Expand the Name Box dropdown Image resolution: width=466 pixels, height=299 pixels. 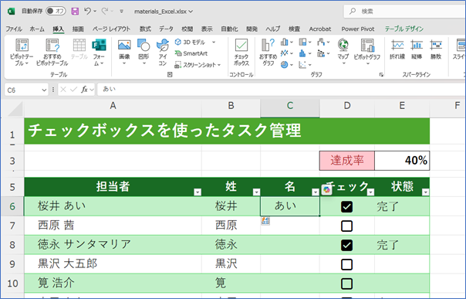tap(44, 90)
